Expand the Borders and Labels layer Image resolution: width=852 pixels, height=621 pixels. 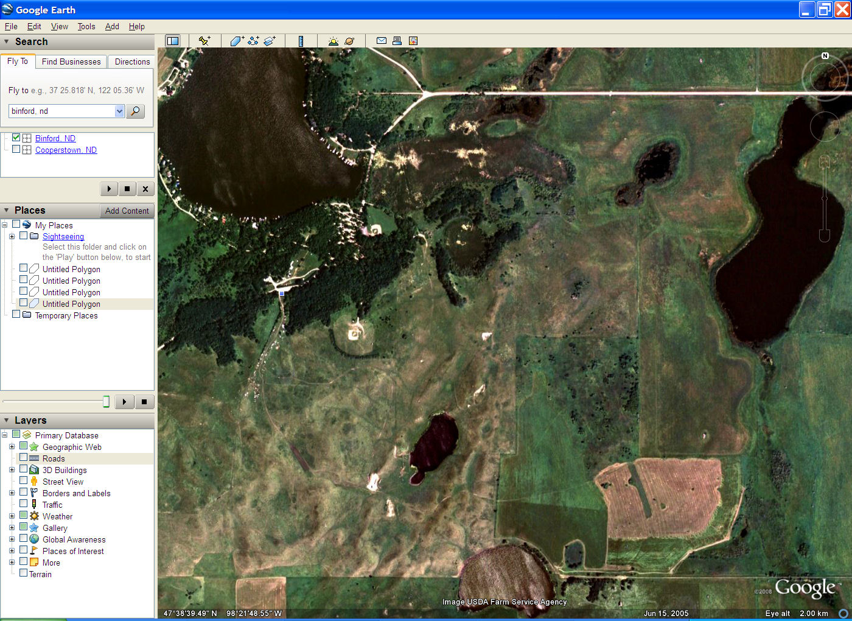coord(12,493)
